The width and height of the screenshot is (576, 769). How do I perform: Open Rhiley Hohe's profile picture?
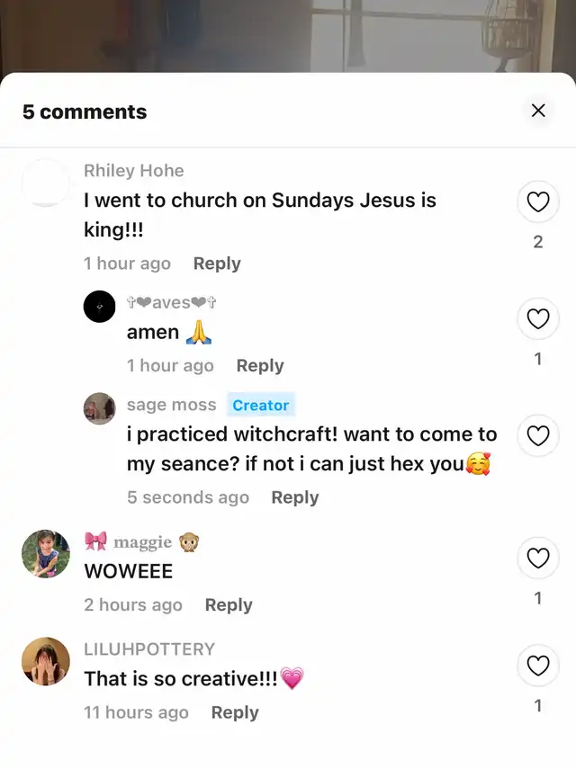tap(45, 183)
